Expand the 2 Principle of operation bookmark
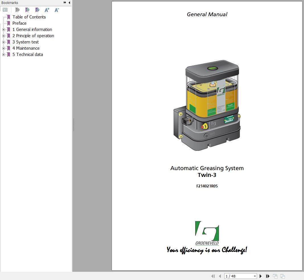 [x=3, y=36]
